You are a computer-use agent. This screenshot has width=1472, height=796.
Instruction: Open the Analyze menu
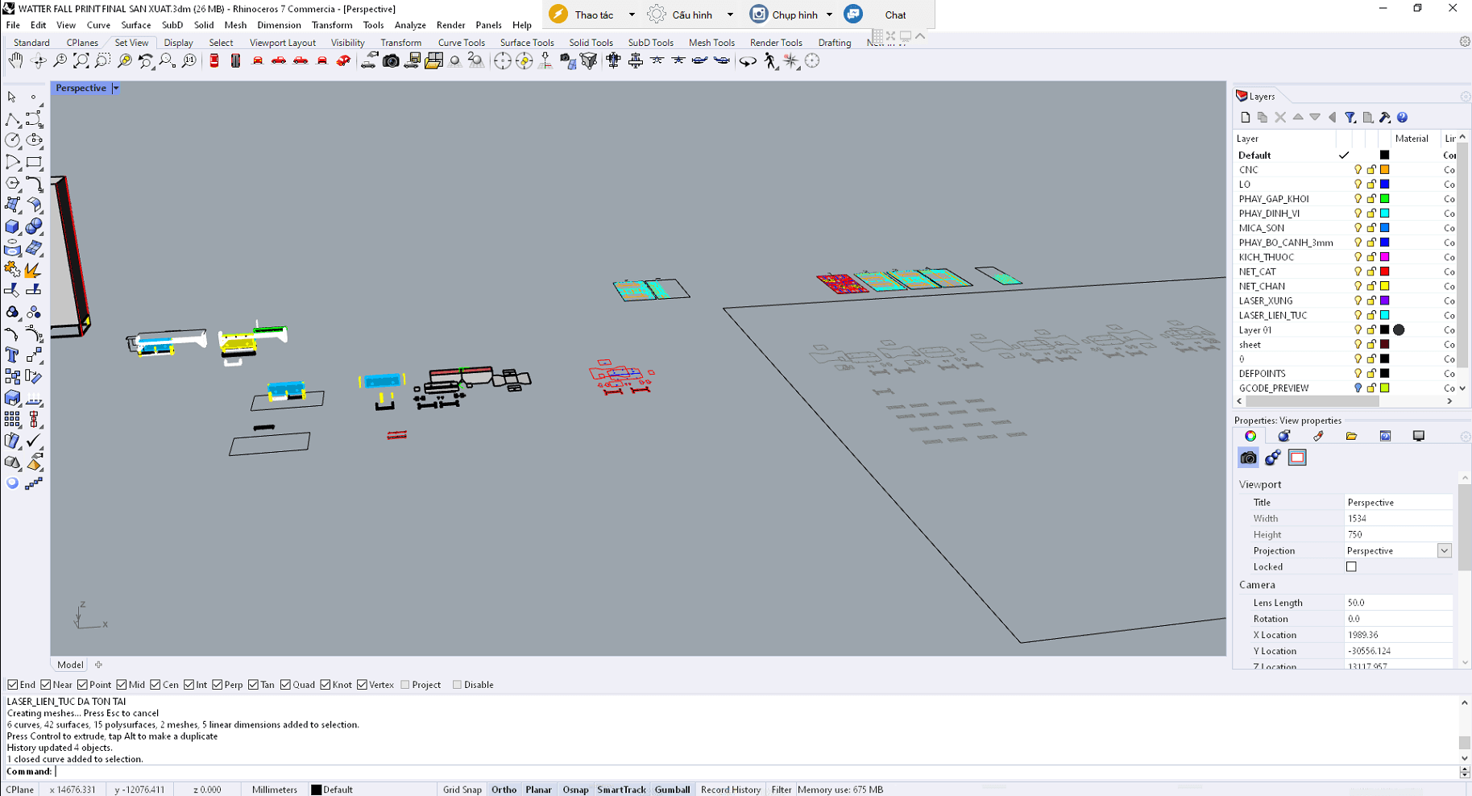(410, 25)
